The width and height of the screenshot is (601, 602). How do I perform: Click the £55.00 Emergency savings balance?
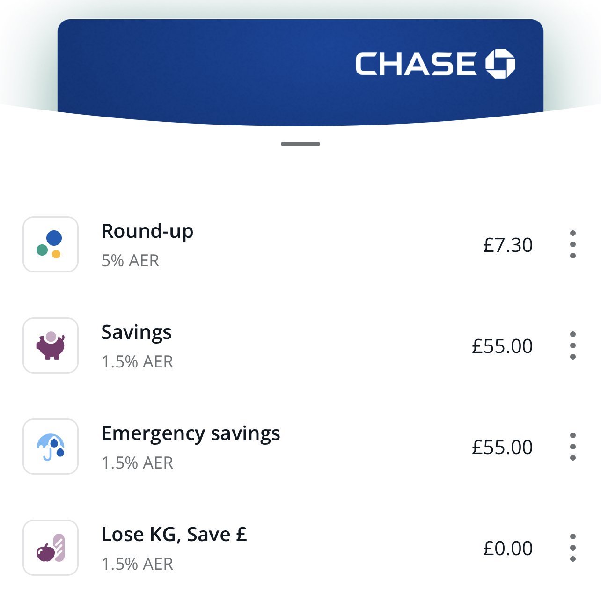pos(502,447)
